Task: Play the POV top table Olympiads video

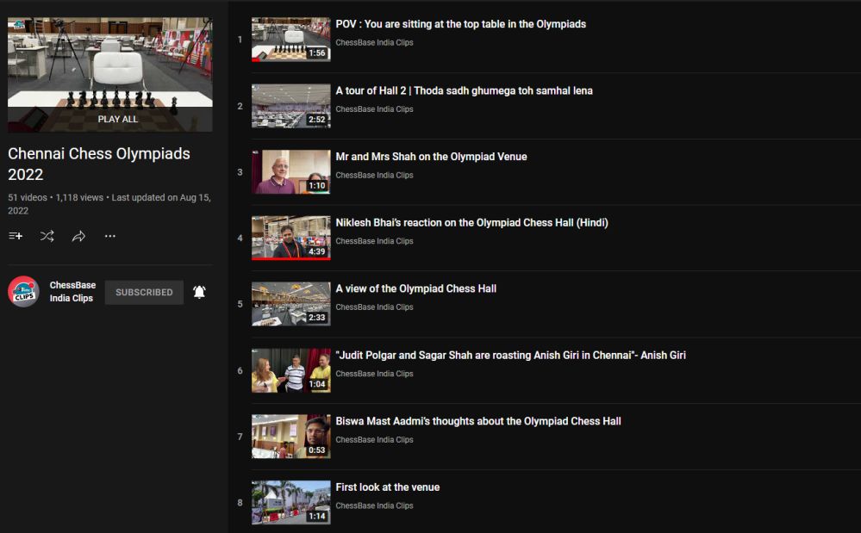Action: coord(460,24)
